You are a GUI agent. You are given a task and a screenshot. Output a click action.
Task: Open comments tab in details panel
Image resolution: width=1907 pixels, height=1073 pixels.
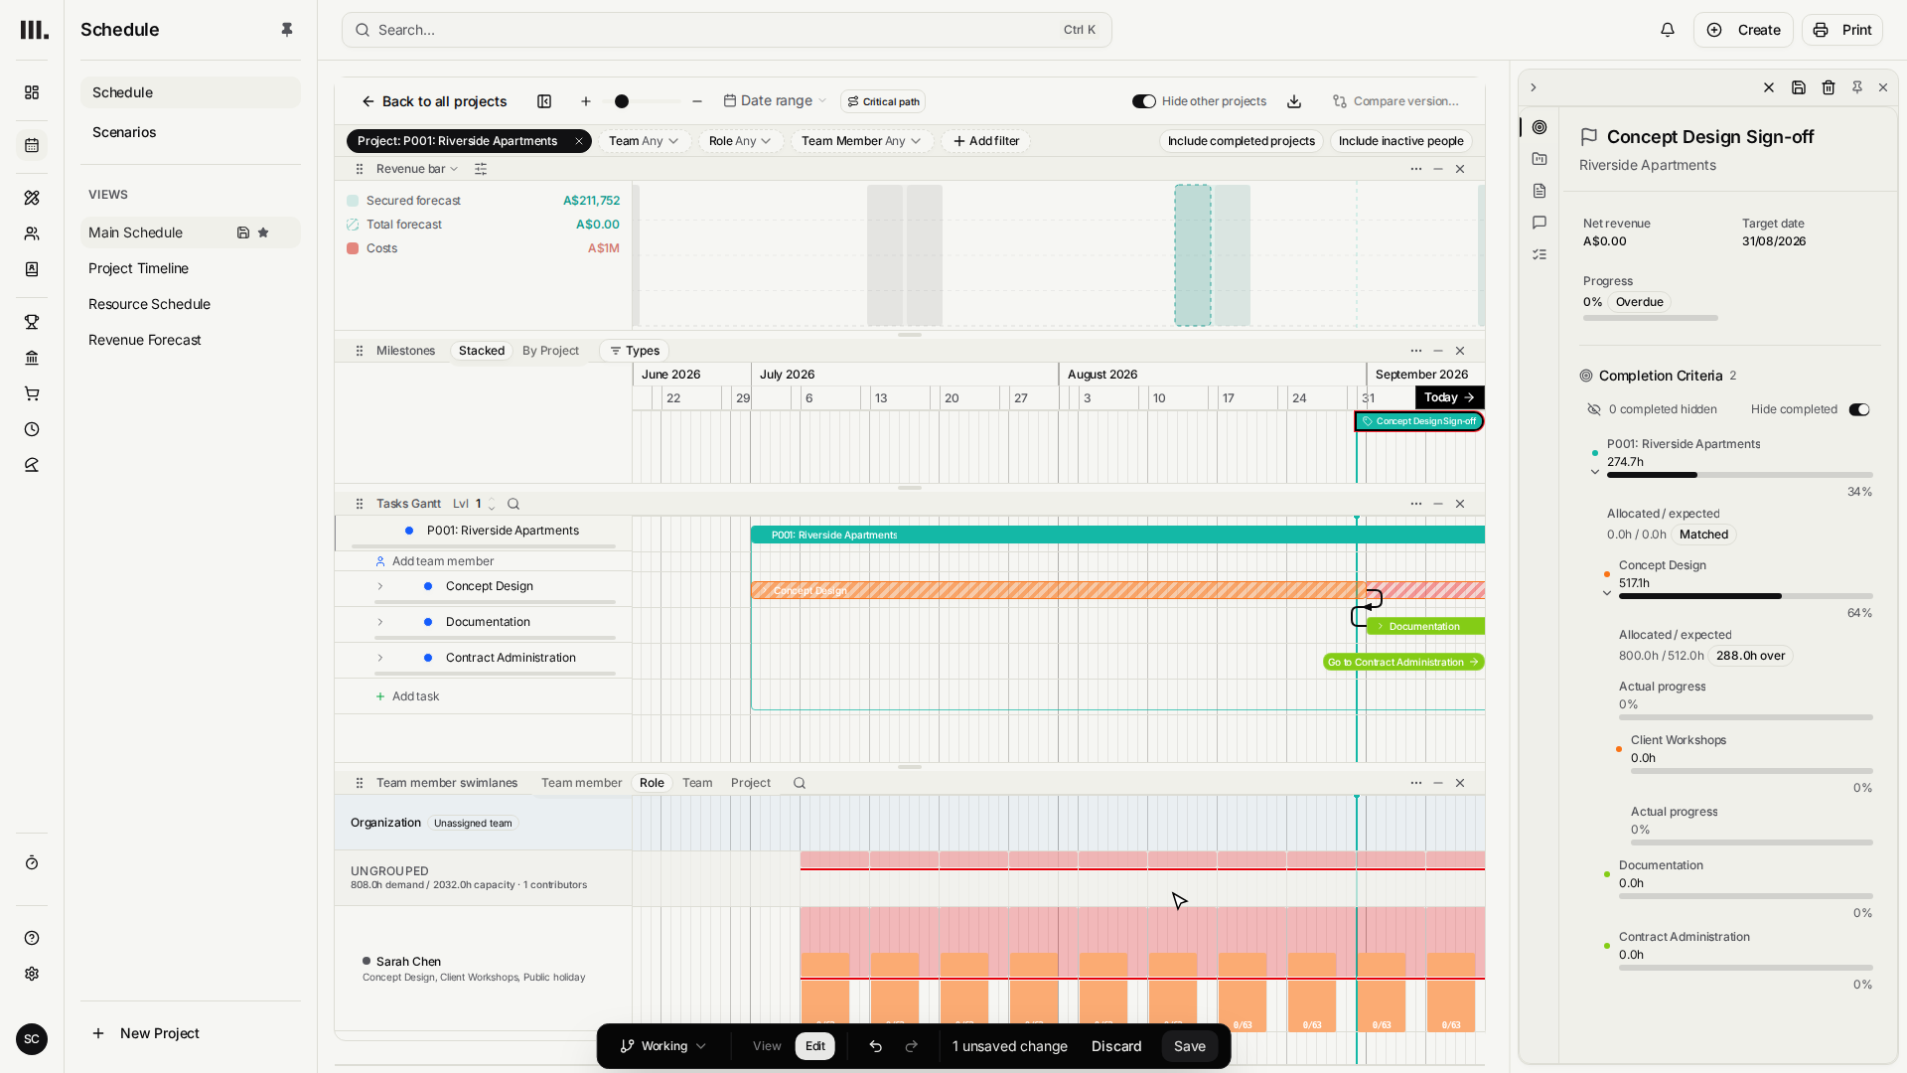(x=1540, y=223)
